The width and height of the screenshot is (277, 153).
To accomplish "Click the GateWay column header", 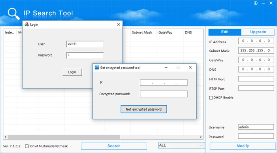I will click(x=170, y=32).
